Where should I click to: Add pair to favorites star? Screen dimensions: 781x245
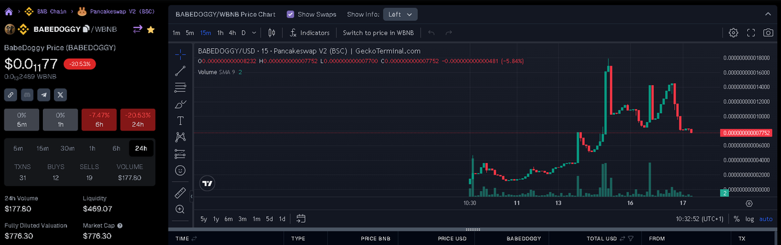(150, 29)
